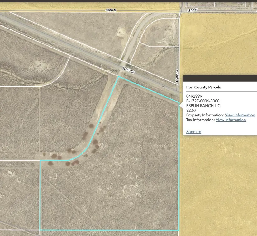The height and width of the screenshot is (236, 257).
Task: Click the 4800 N label at top right
Action: (192, 10)
